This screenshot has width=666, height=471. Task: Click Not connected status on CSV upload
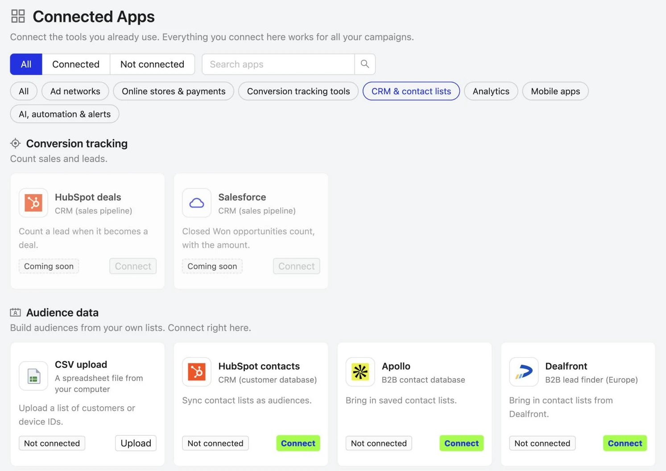click(52, 443)
